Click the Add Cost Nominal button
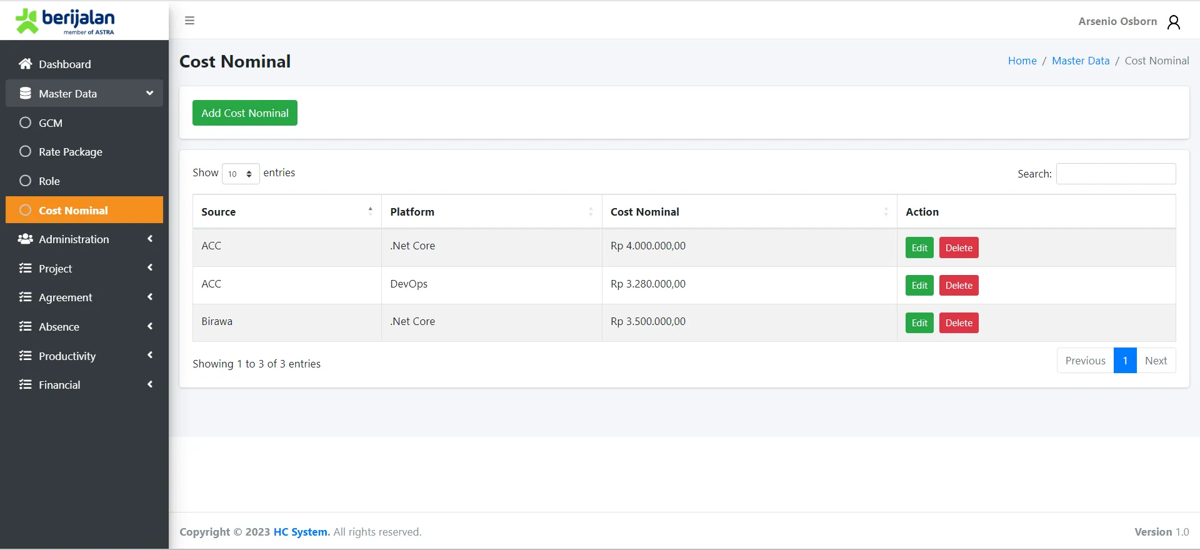 pyautogui.click(x=244, y=113)
